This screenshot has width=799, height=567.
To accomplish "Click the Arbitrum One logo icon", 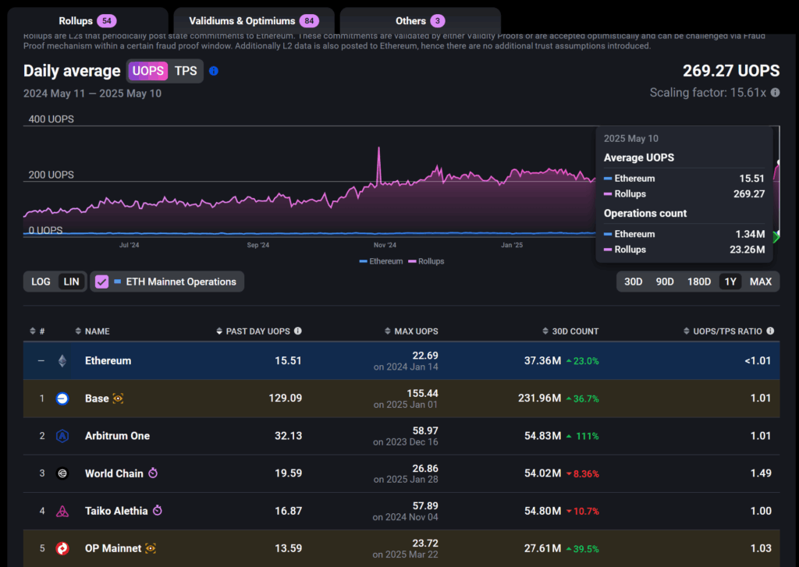I will 62,436.
